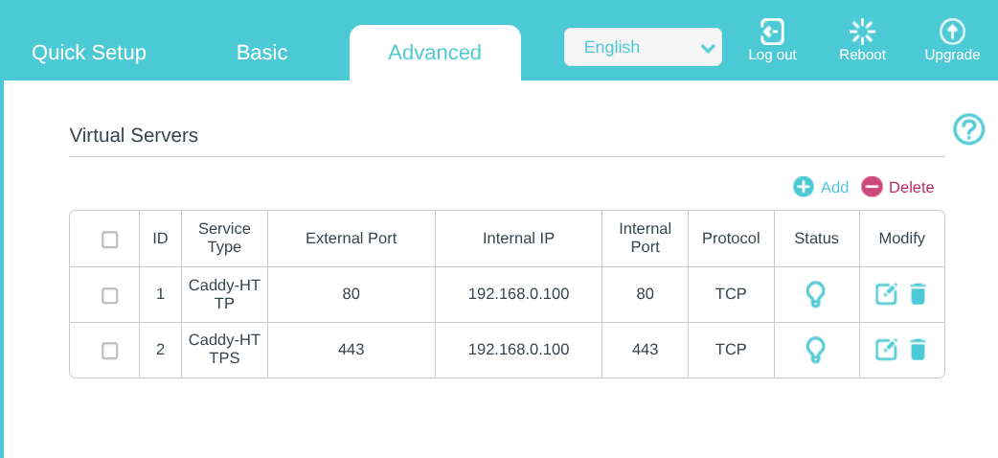Delete the Caddy-HTTP entry using trash icon
The image size is (998, 458).
[918, 294]
